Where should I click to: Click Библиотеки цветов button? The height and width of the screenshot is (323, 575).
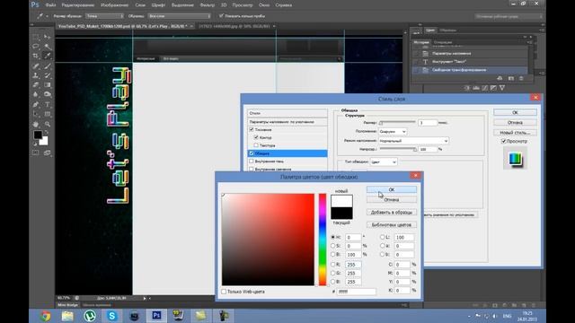pos(392,225)
